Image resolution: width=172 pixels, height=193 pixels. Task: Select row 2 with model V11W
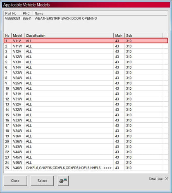[x=86, y=46]
